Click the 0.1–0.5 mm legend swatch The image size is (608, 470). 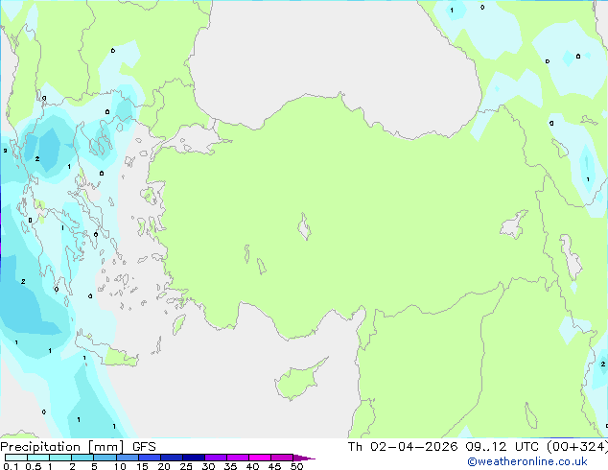(16, 458)
